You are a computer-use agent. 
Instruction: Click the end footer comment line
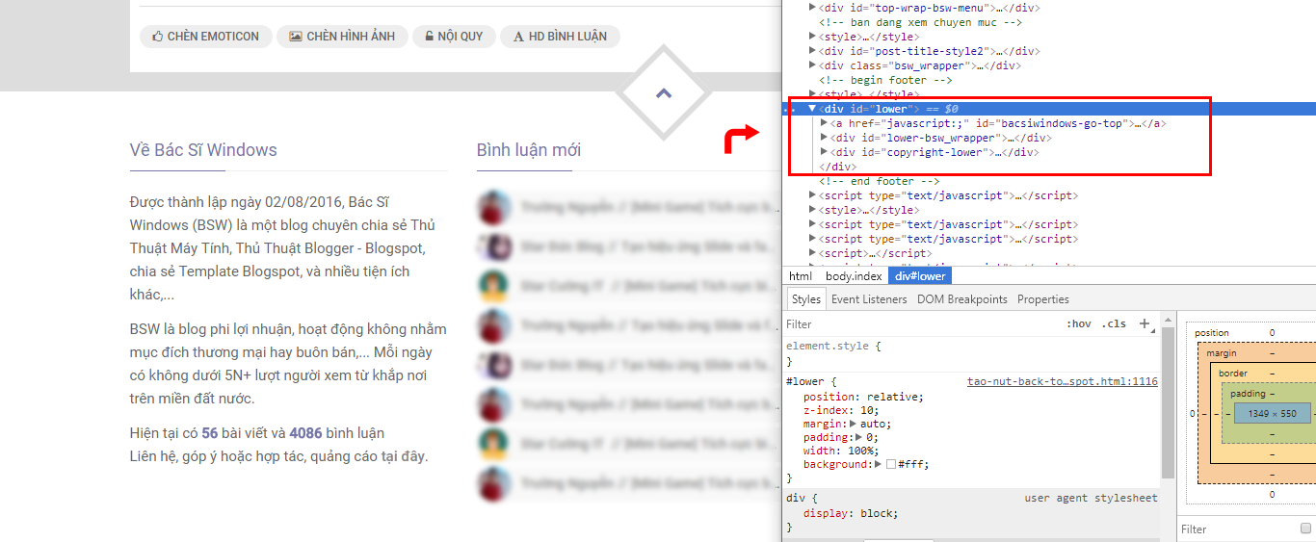tap(879, 181)
